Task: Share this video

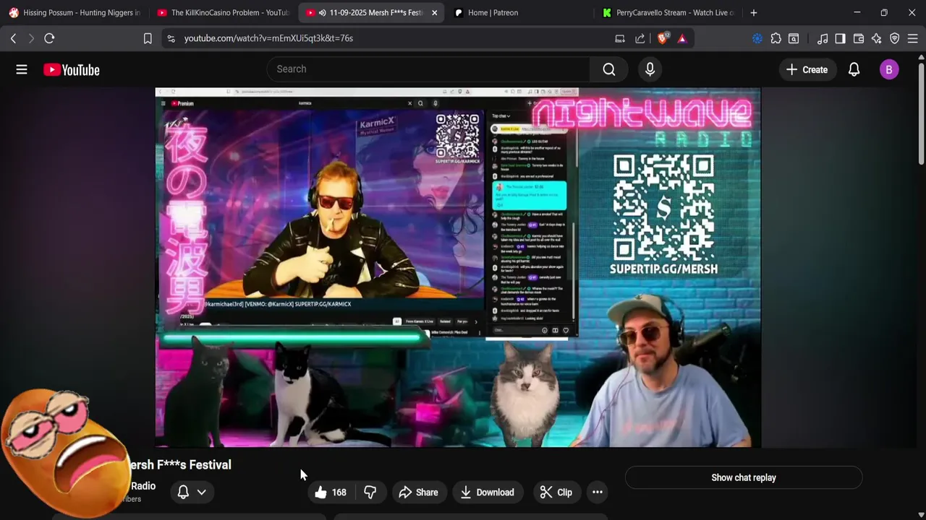Action: (418, 492)
